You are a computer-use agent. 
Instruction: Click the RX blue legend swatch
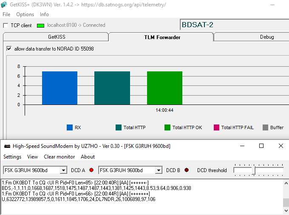70,127
